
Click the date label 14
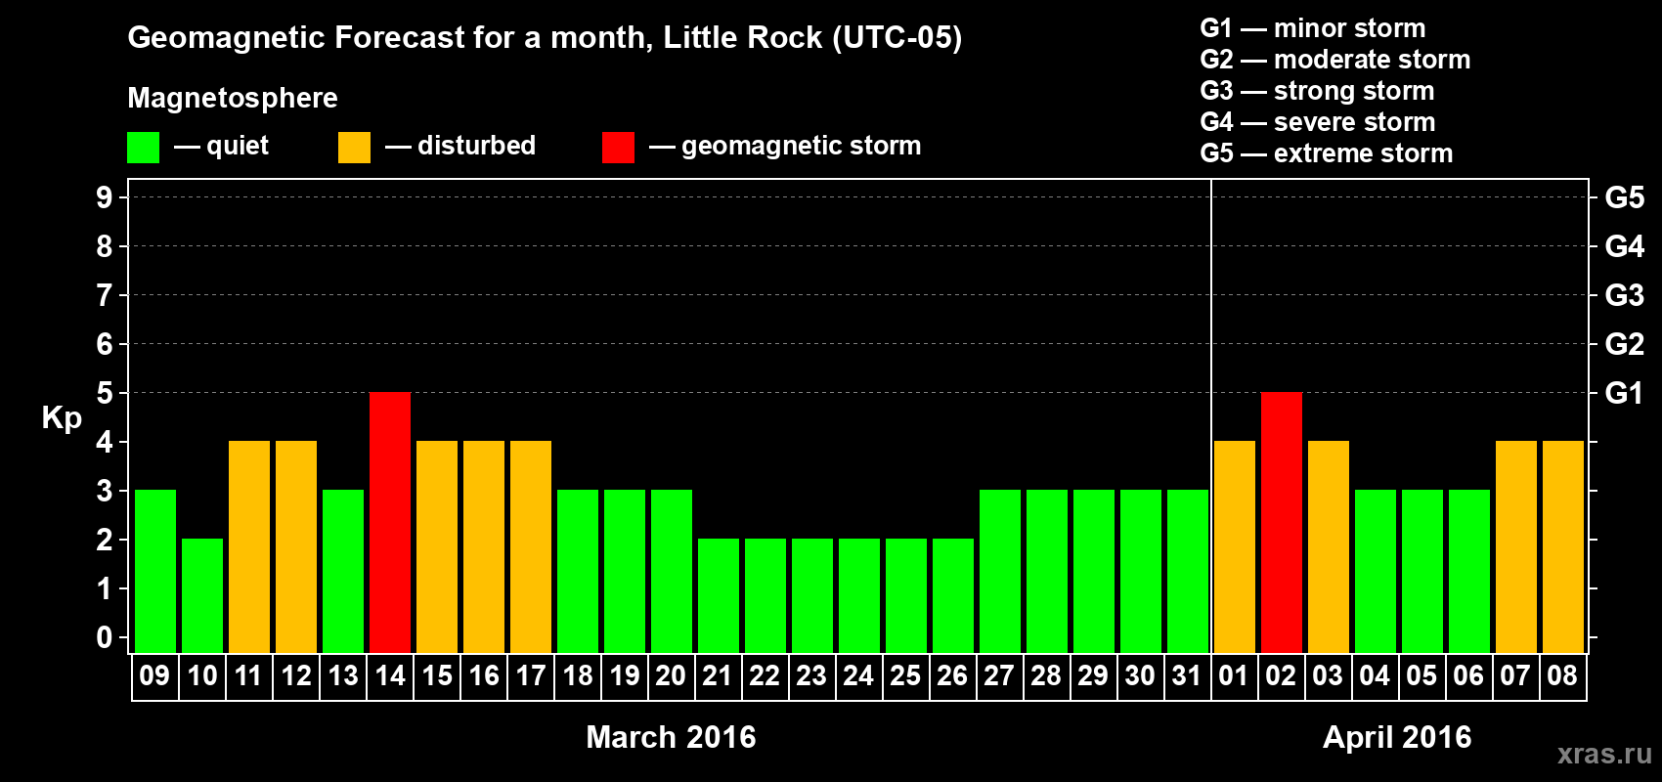(x=390, y=676)
